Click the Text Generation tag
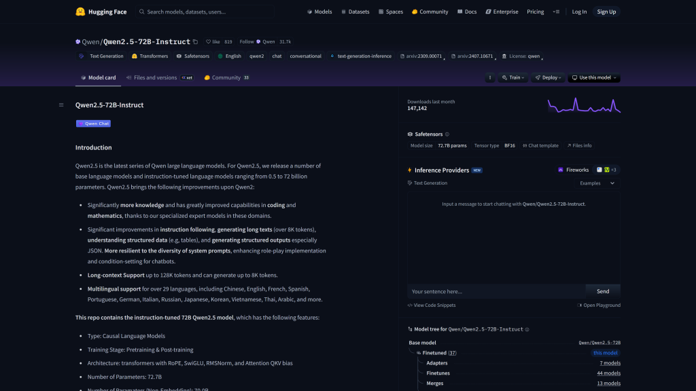696x391 pixels. [101, 56]
